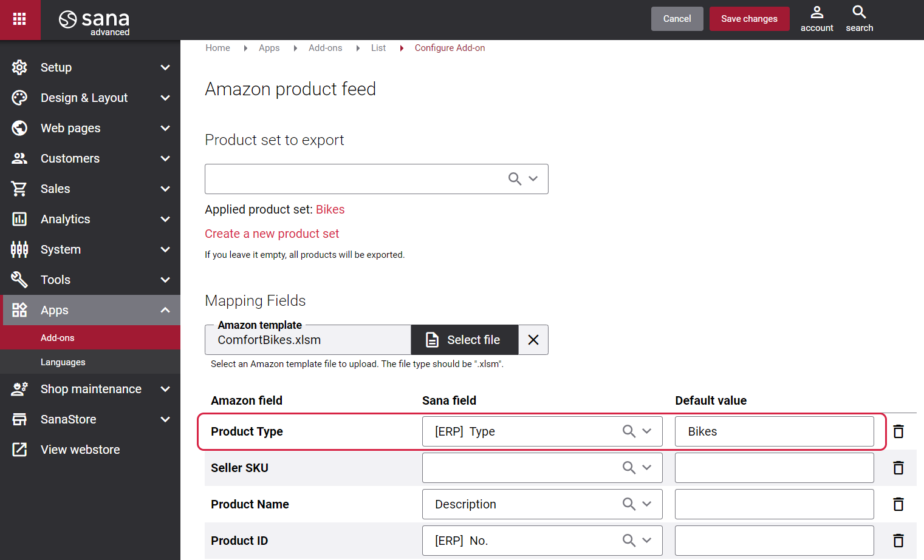Click the Setup gear icon

[x=19, y=67]
